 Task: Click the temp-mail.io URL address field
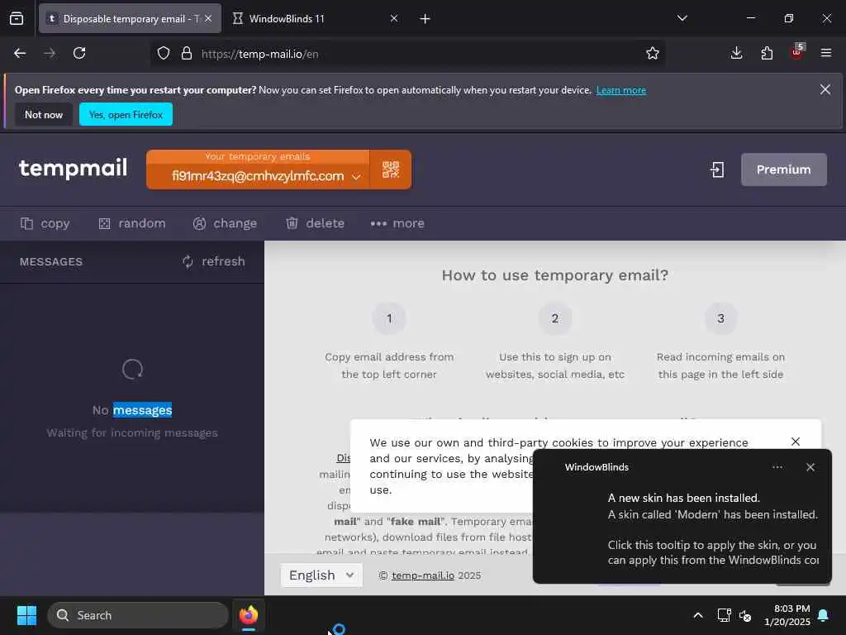click(407, 54)
